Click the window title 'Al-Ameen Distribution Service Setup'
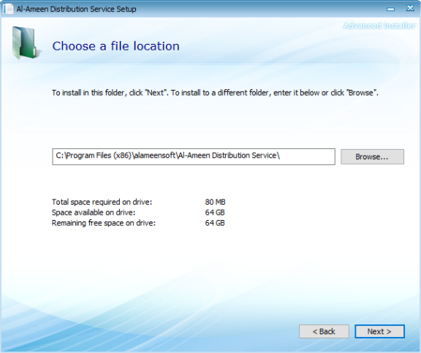Screen dimensions: 421x353 (x=76, y=9)
